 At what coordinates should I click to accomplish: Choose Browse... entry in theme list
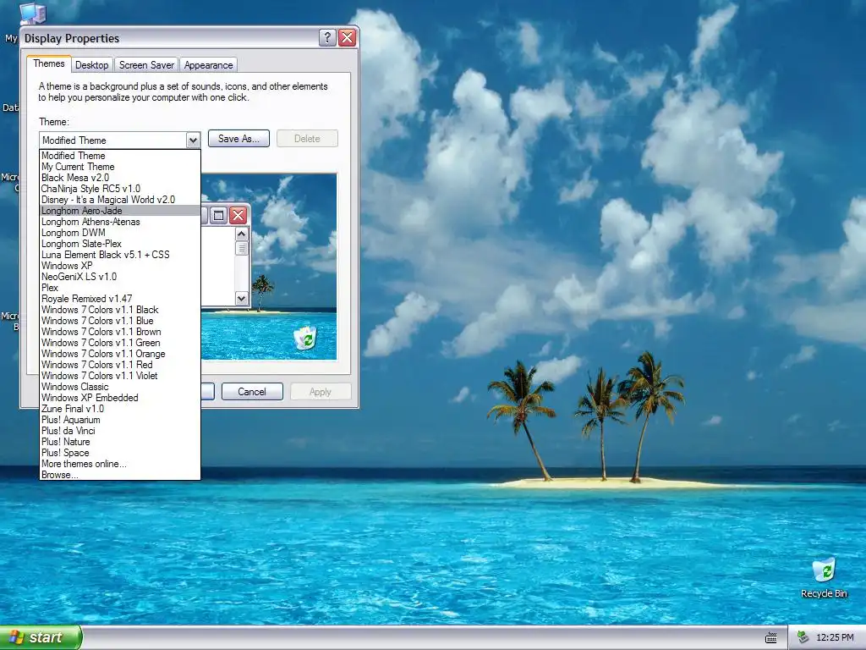tap(120, 475)
